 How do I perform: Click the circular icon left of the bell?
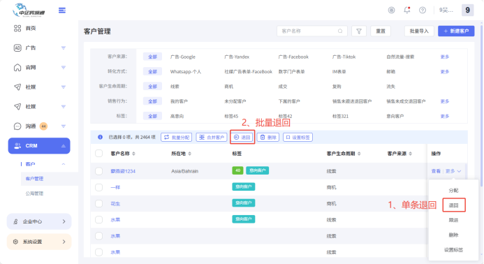click(391, 10)
